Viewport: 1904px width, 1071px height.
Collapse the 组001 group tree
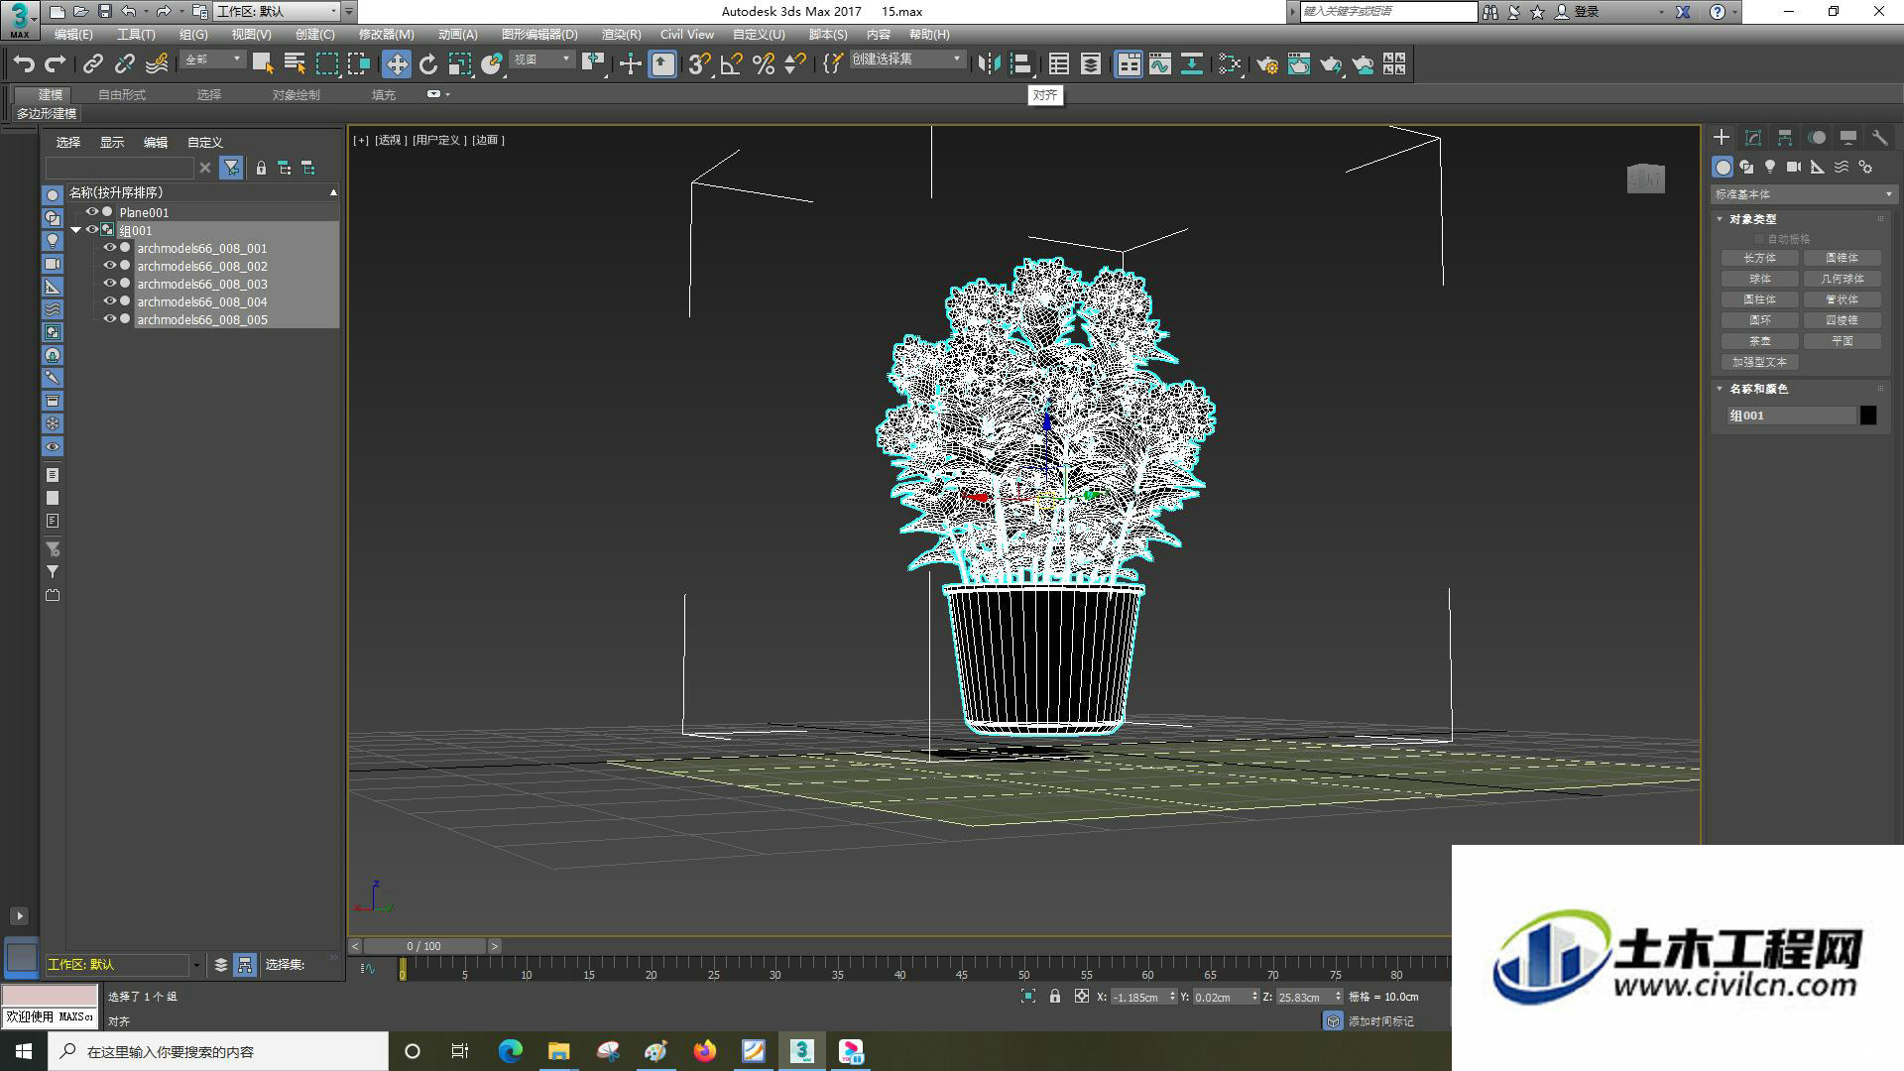(76, 230)
